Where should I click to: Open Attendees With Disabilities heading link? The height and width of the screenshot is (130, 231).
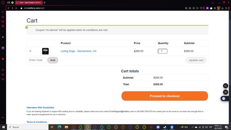[40, 108]
